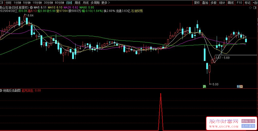Expand the 更多 periods menu
This screenshot has height=131, width=258.
click(x=106, y=3)
